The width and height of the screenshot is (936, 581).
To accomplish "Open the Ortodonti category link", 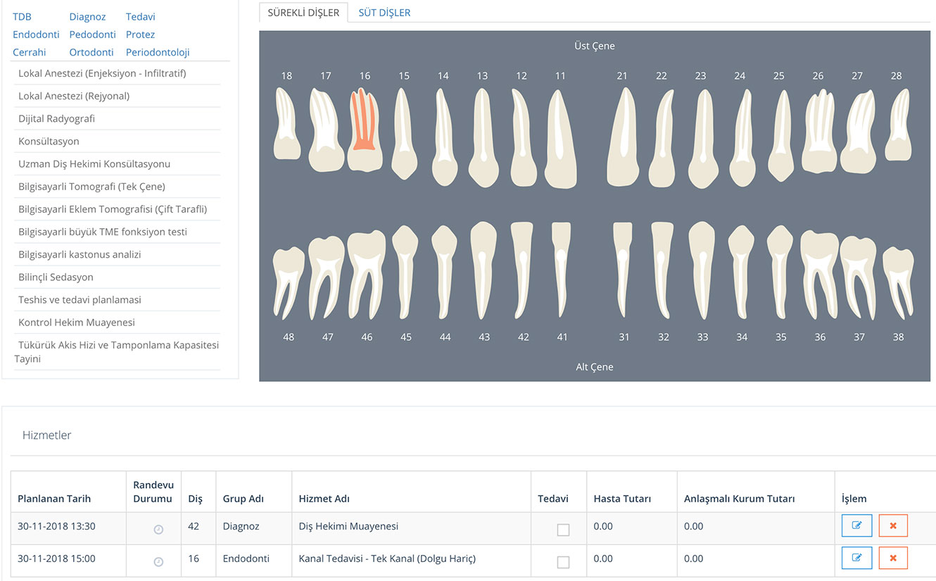I will pos(91,52).
